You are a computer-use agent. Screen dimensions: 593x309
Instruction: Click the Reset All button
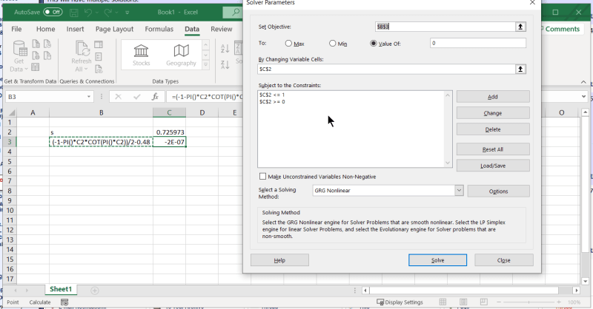tap(493, 149)
